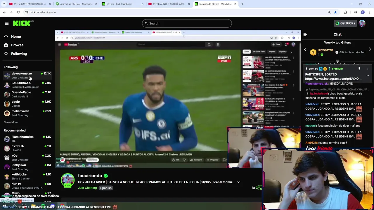
Task: Click Show More under Following
Action: [x=11, y=122]
